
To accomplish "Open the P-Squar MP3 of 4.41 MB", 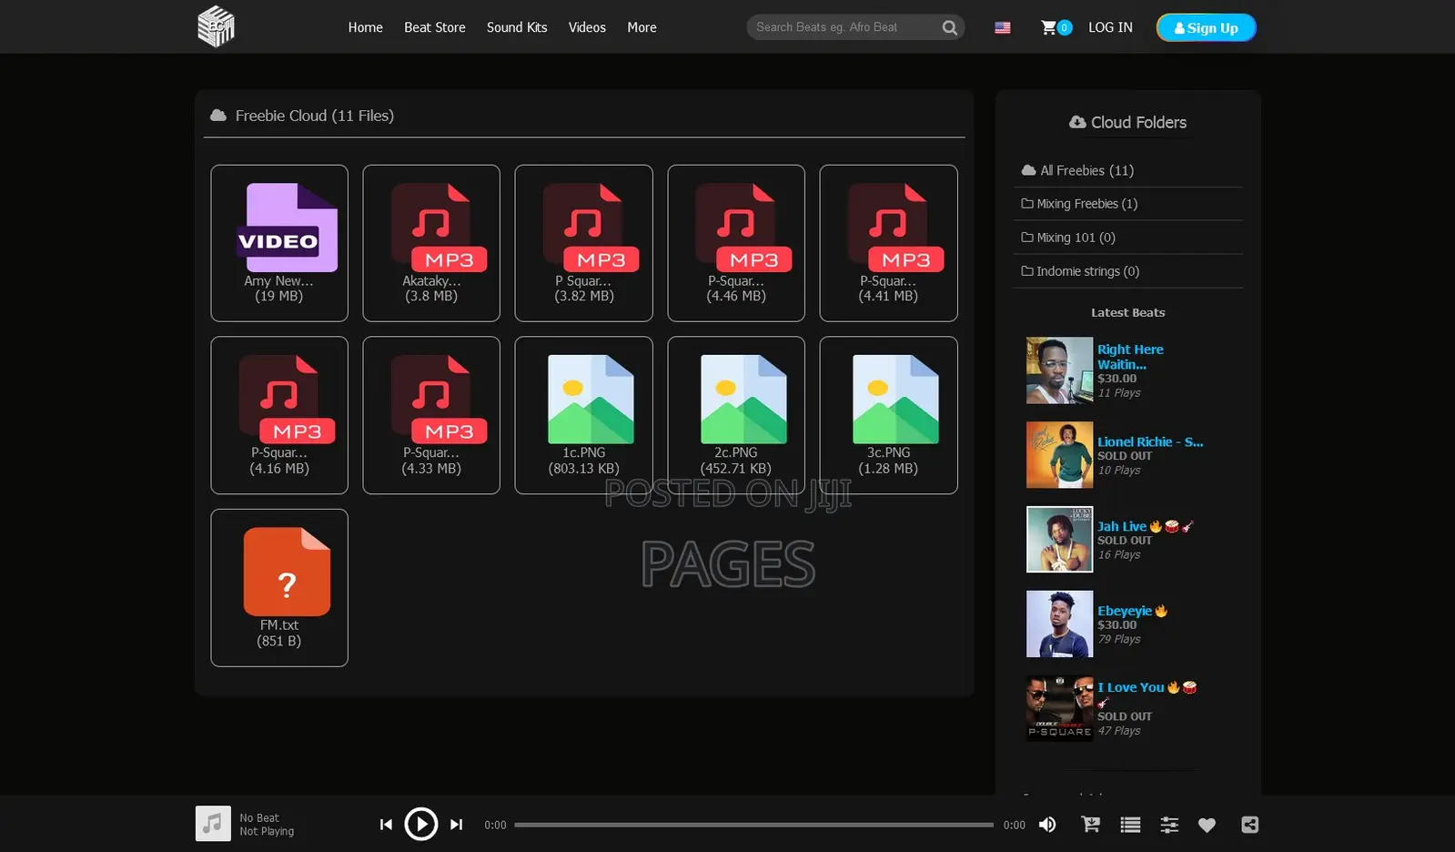I will [888, 243].
